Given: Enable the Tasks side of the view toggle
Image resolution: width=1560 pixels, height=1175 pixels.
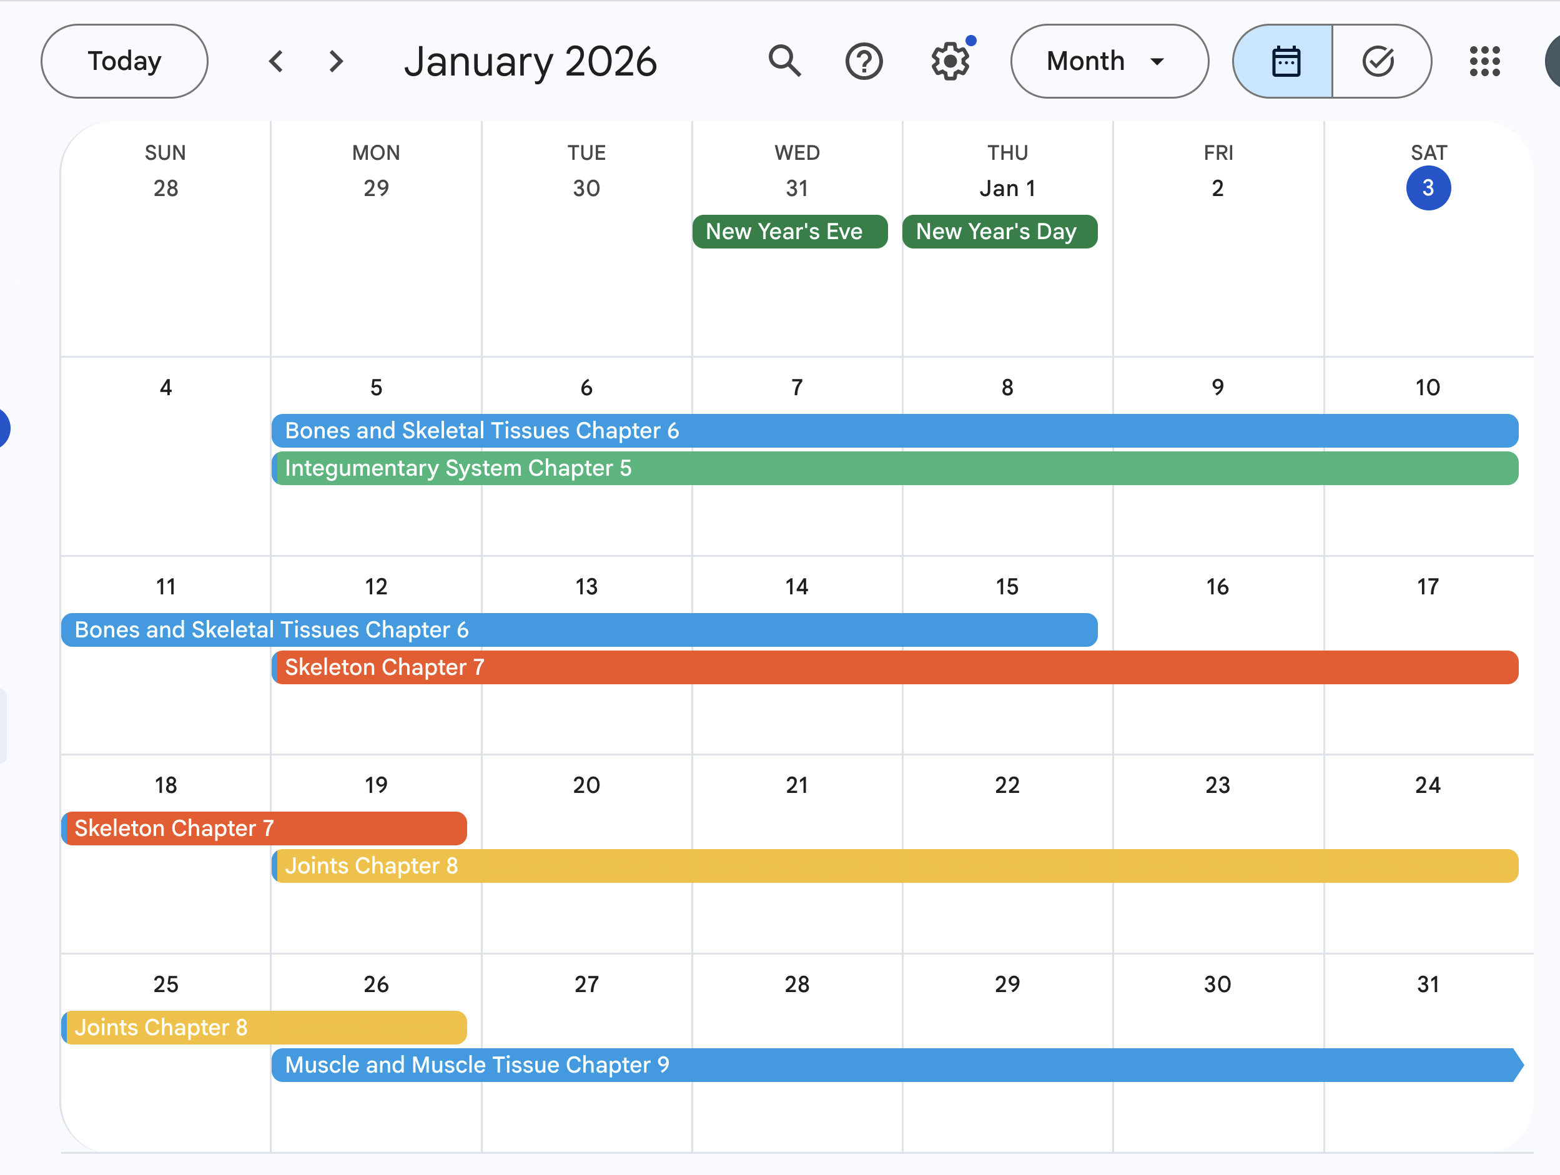Looking at the screenshot, I should tap(1379, 61).
